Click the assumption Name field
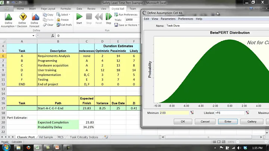Viewport: 269px width, 151px height. 217,25
